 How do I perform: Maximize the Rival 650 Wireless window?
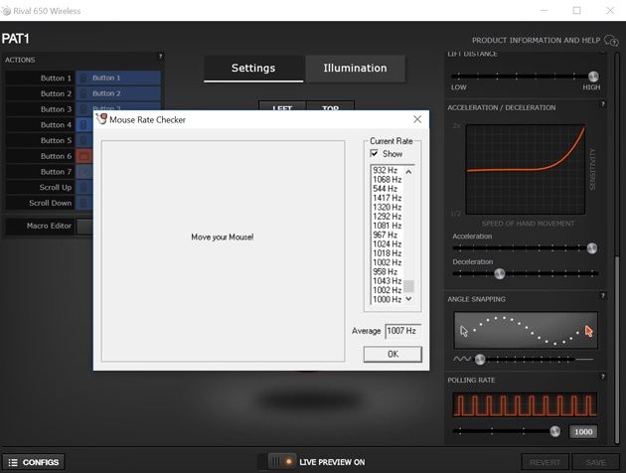pos(577,10)
